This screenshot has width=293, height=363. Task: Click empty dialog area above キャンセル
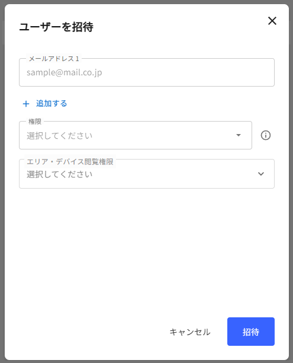pos(147,252)
